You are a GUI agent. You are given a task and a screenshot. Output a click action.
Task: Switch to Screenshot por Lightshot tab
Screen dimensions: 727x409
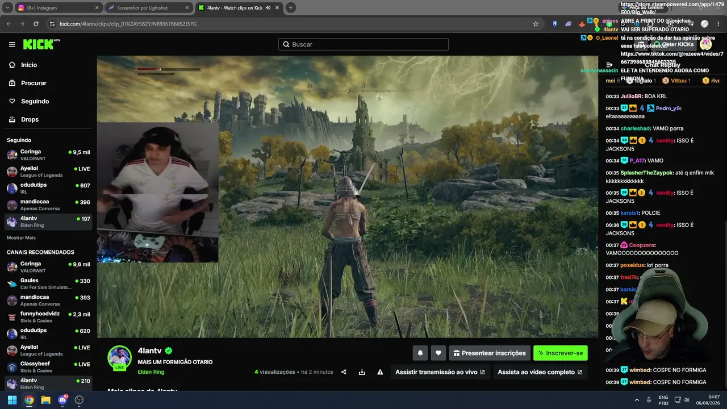(x=148, y=8)
